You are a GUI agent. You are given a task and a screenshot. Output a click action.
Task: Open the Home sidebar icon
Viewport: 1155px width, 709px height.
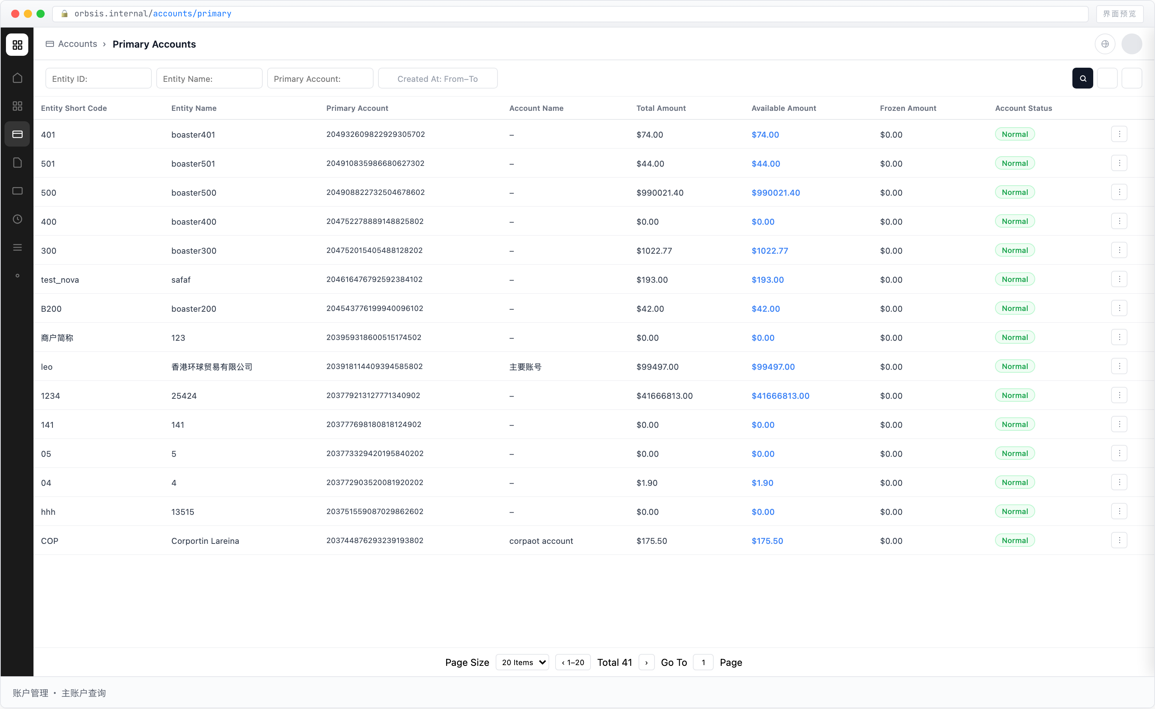click(17, 78)
